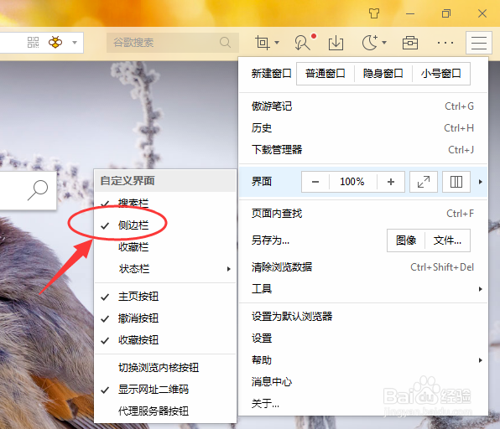
Task: Click the QR code icon in address bar
Action: 34,42
